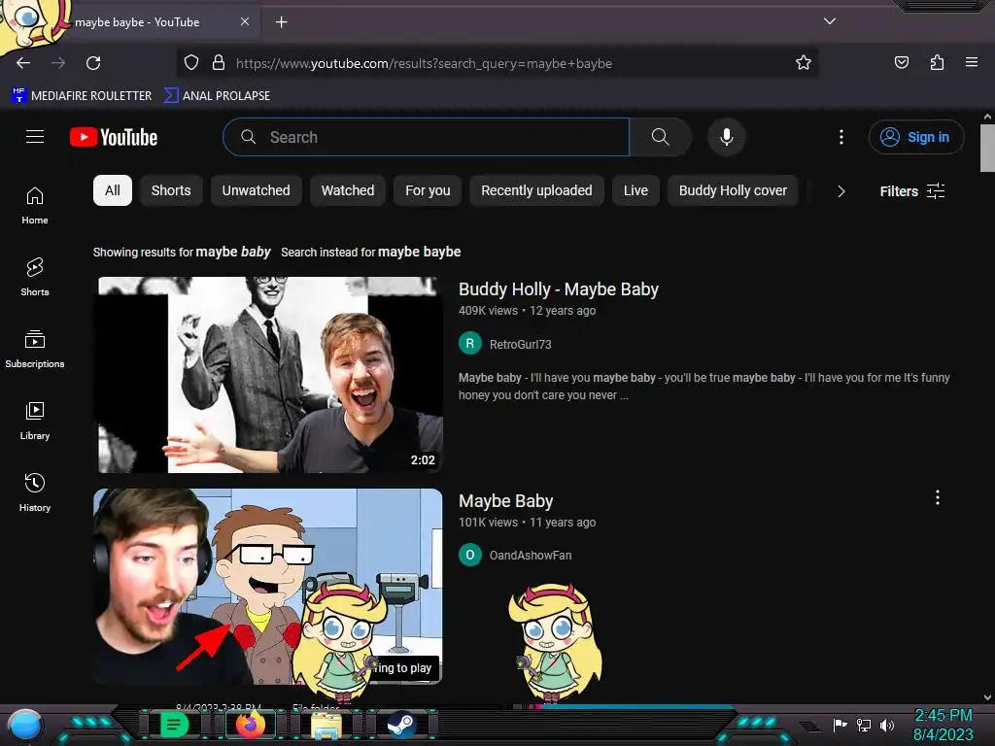
Task: Open the shield tracking protection icon
Action: (191, 63)
